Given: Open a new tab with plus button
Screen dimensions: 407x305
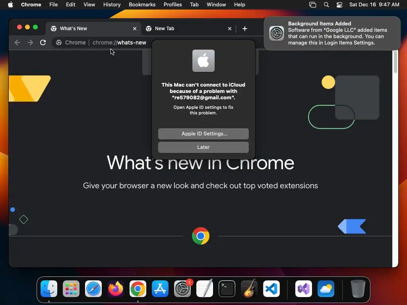Looking at the screenshot, I should (x=245, y=29).
